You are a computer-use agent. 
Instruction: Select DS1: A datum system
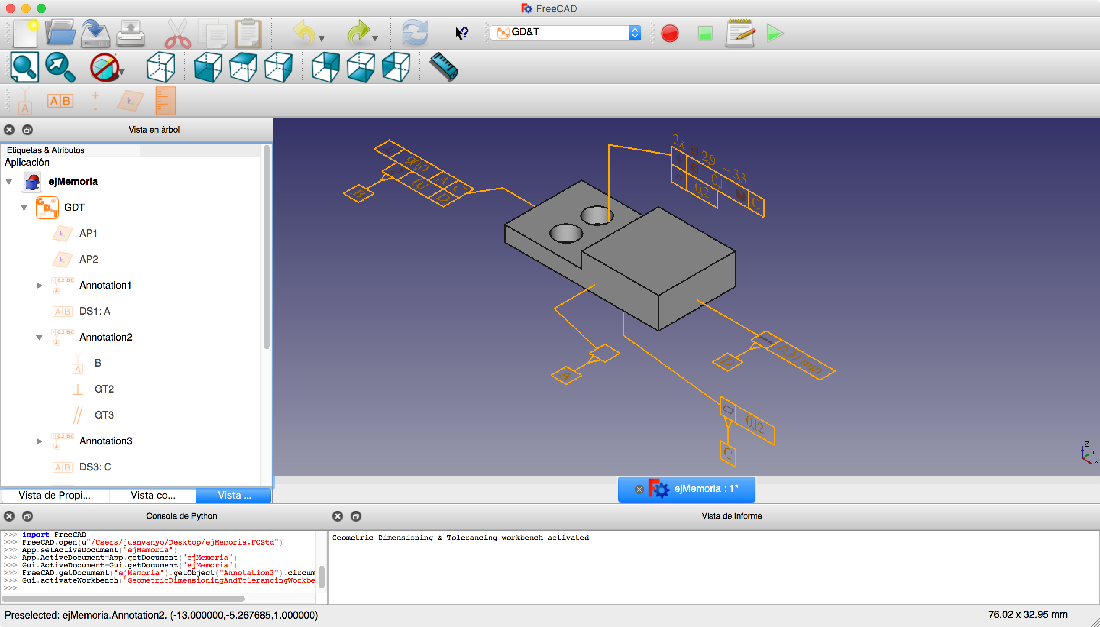click(x=95, y=311)
